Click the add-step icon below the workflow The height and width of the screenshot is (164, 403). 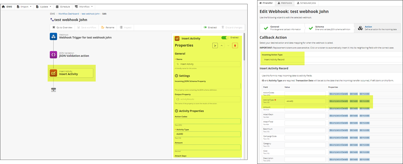(53, 90)
